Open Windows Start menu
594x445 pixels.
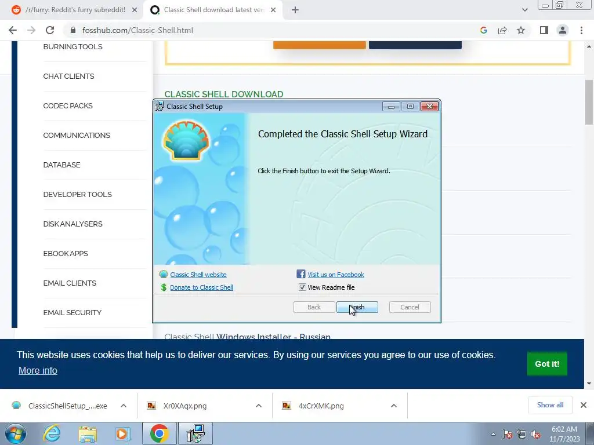(x=16, y=433)
